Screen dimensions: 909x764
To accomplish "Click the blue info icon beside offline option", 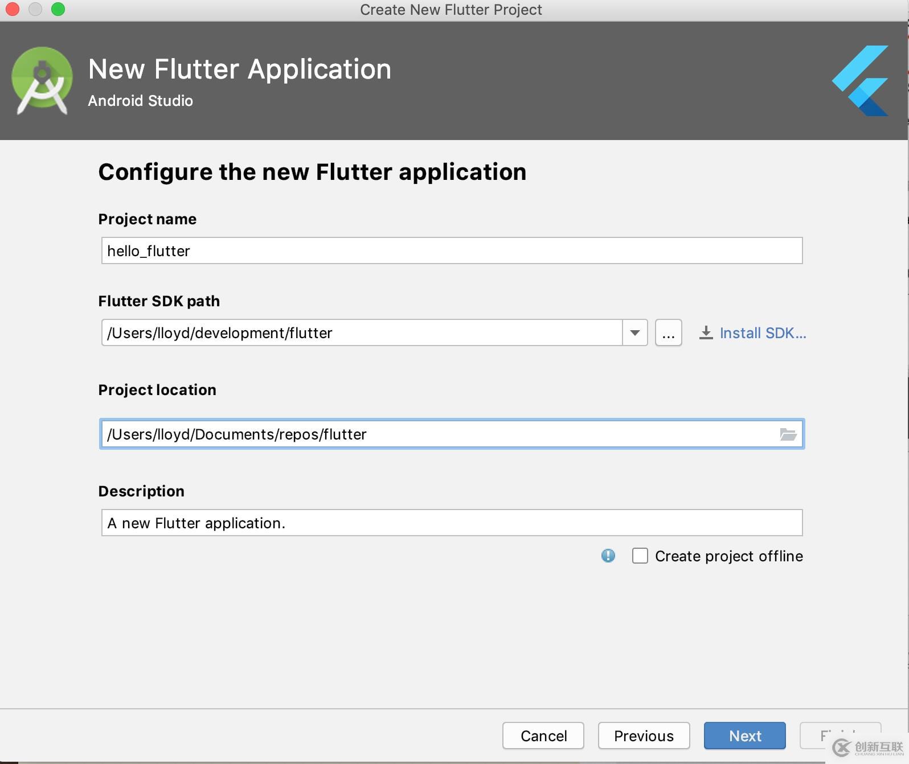I will pos(608,556).
